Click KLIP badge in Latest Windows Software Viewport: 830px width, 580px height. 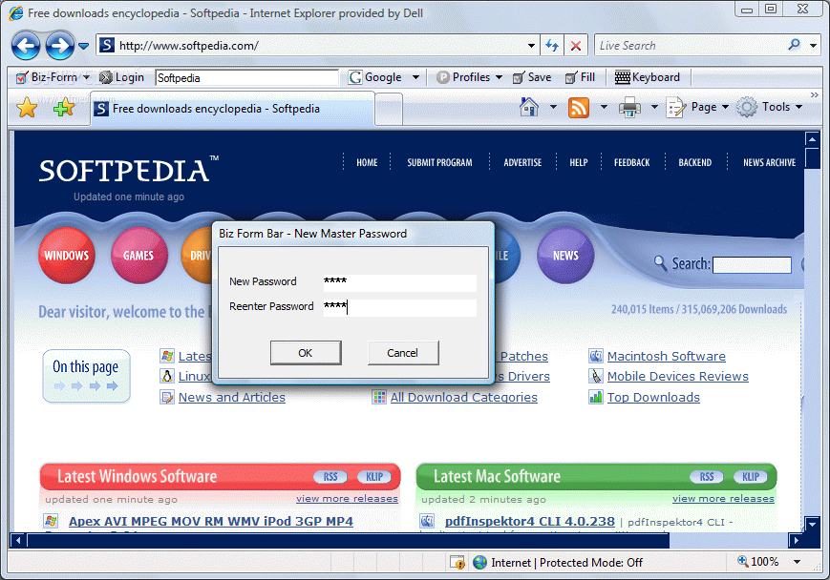pyautogui.click(x=374, y=477)
